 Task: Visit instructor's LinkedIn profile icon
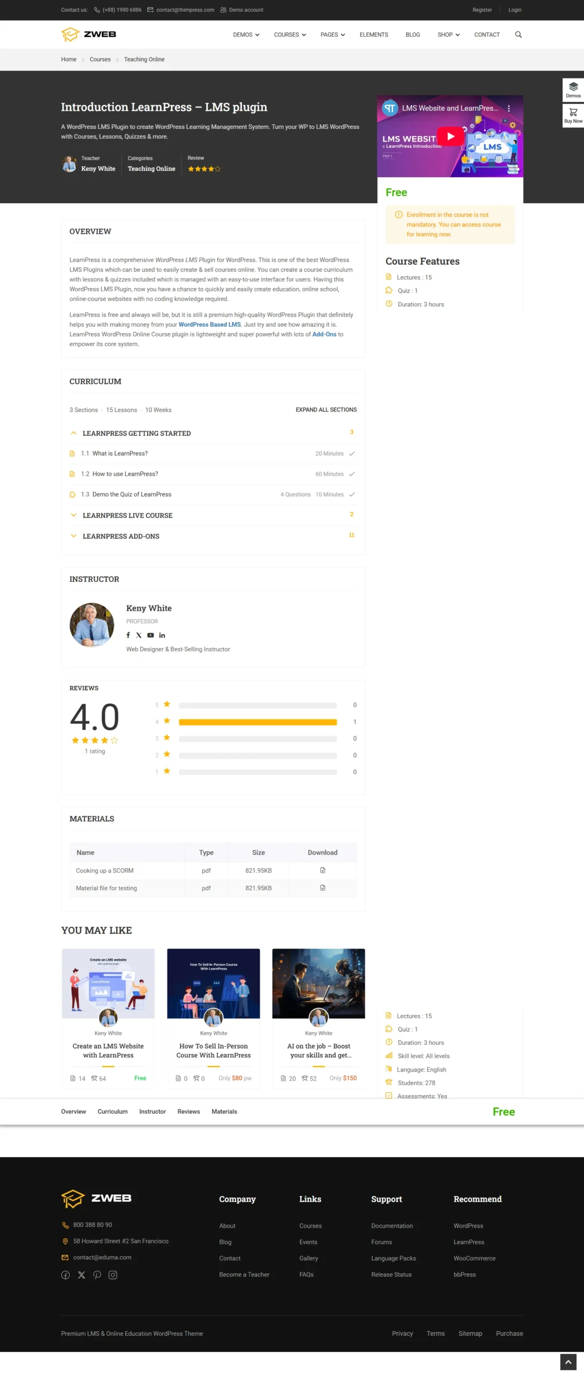(x=162, y=635)
